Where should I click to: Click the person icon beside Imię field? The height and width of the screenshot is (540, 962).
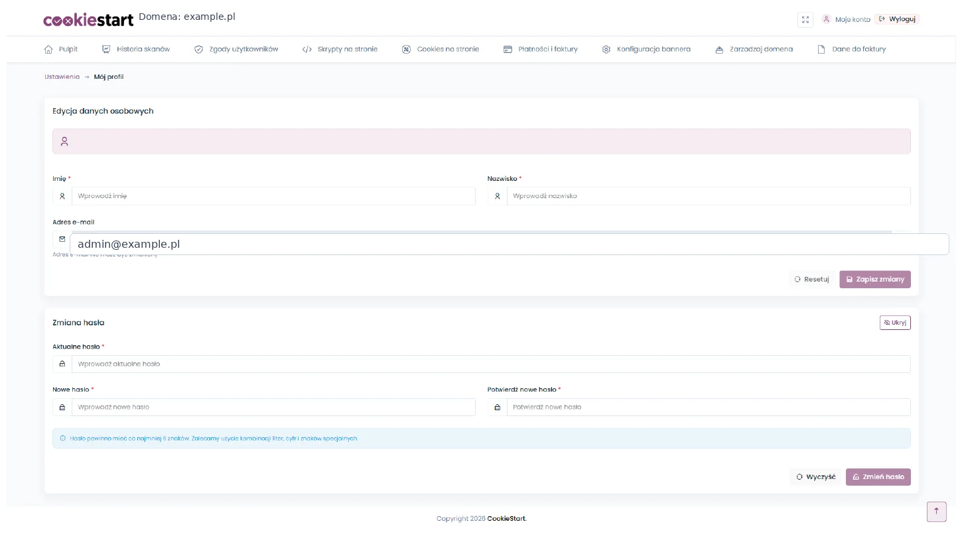point(62,196)
